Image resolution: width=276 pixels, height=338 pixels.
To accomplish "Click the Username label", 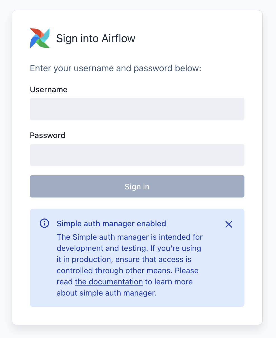I will 48,89.
